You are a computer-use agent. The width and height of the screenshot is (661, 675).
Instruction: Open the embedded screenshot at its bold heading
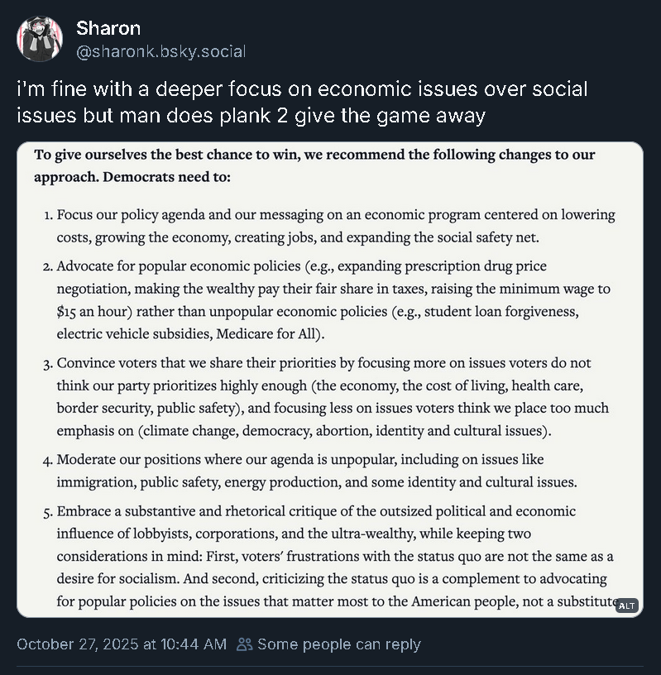pos(314,155)
